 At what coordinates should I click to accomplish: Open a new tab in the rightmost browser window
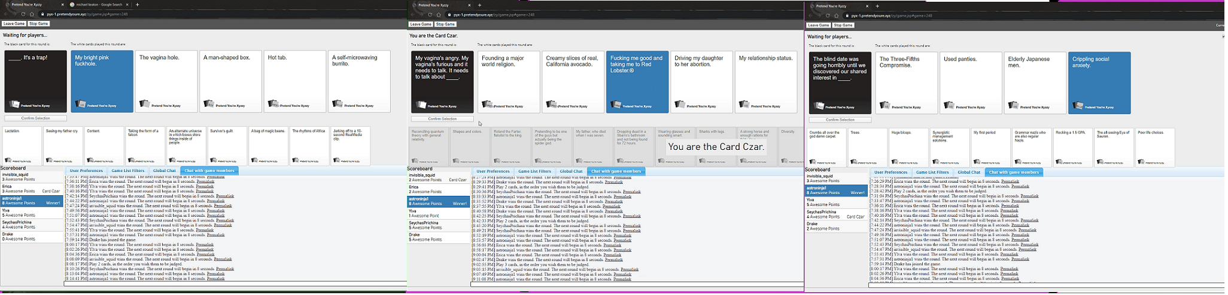coord(877,6)
